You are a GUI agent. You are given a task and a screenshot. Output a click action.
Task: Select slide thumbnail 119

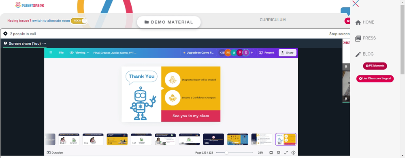click(x=189, y=139)
